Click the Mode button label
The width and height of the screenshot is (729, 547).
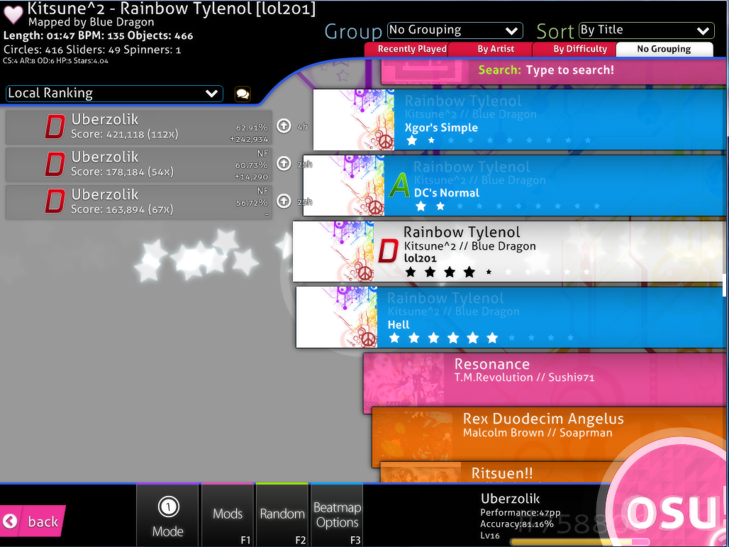(x=168, y=531)
